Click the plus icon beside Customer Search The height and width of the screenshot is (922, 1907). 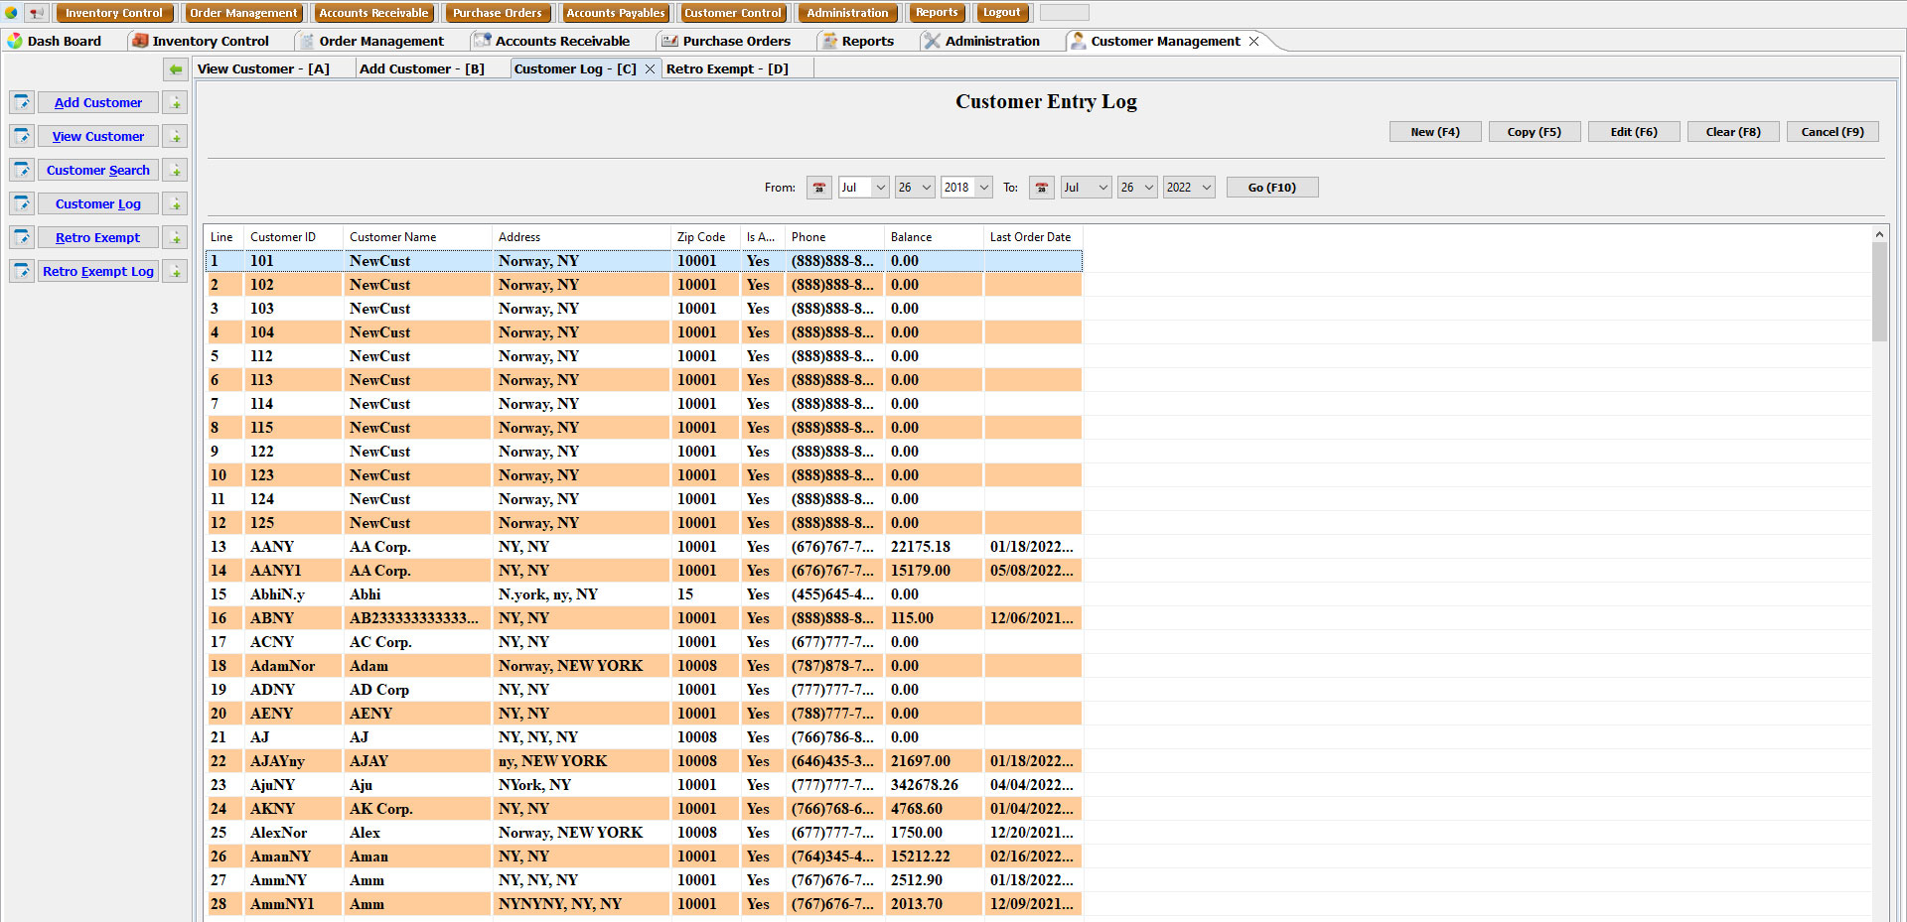coord(176,170)
